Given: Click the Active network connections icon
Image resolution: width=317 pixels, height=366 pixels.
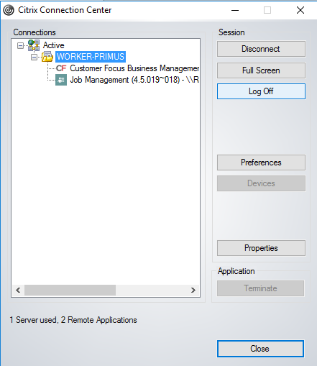Looking at the screenshot, I should (x=34, y=45).
